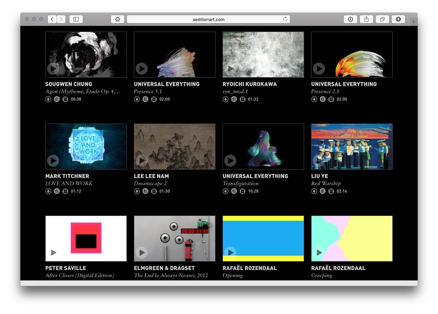The width and height of the screenshot is (438, 314).
Task: Go forward with the browser arrow
Action: point(61,19)
